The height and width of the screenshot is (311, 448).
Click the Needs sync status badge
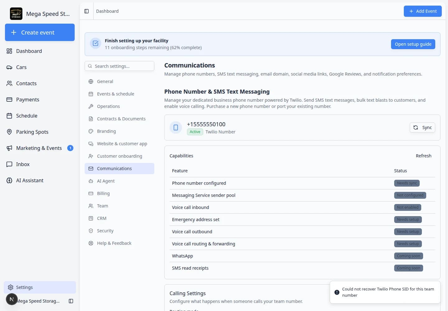[407, 183]
